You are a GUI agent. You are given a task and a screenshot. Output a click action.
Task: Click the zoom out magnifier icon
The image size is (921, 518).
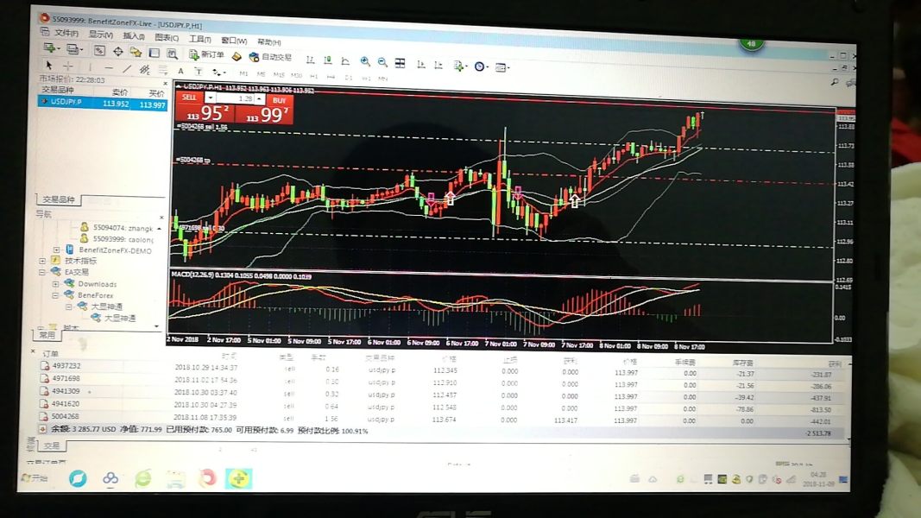[382, 62]
